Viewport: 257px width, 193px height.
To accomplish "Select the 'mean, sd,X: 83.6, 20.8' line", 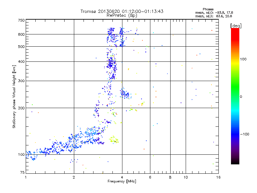I will tap(214, 16).
